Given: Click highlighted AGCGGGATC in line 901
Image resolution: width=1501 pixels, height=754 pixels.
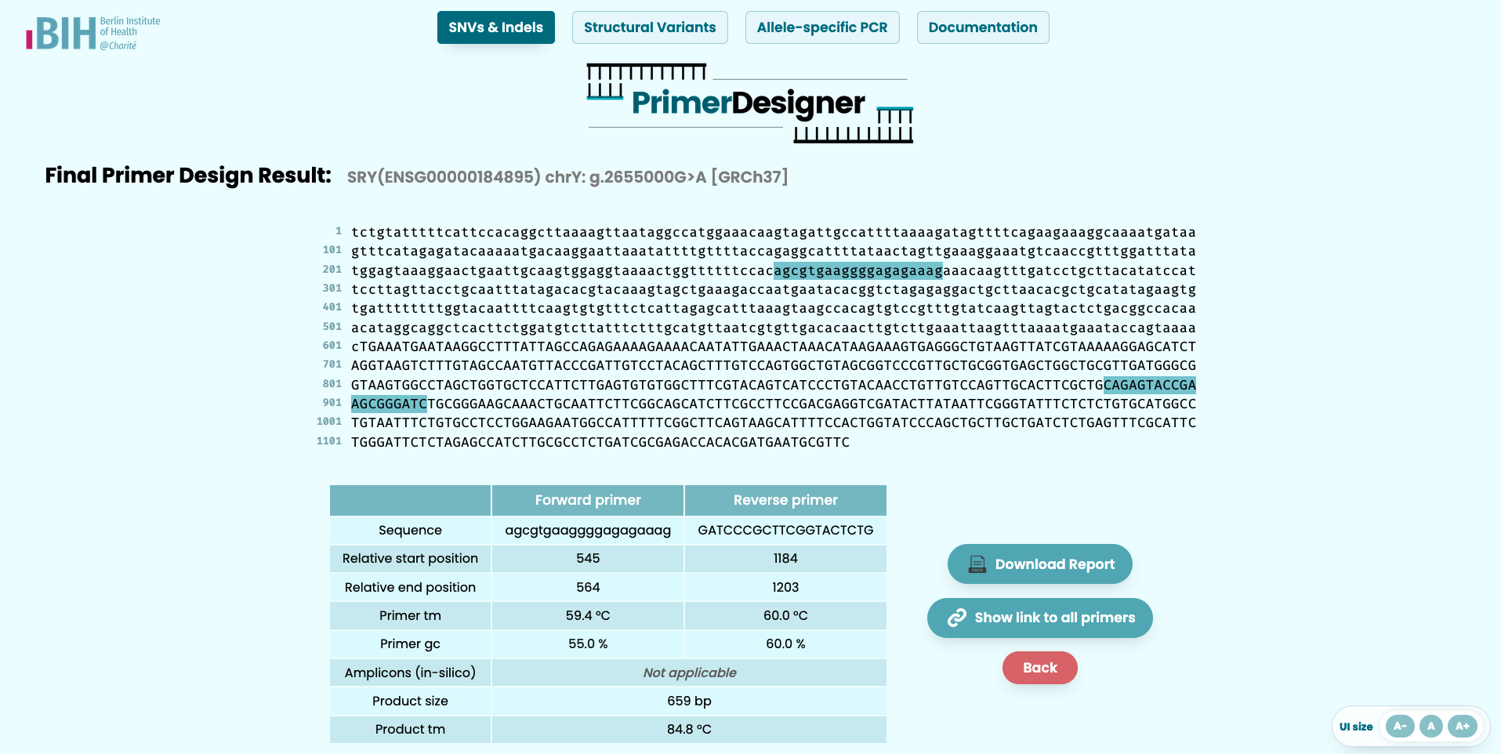Looking at the screenshot, I should point(389,404).
